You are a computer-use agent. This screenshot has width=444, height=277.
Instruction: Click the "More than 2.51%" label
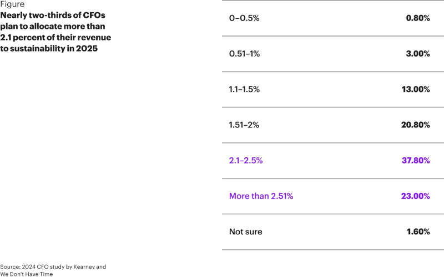261,196
